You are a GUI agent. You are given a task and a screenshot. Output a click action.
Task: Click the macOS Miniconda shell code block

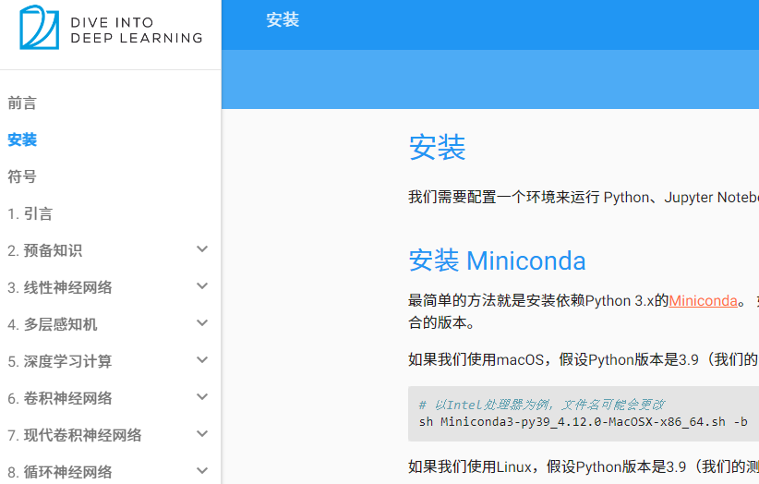584,414
